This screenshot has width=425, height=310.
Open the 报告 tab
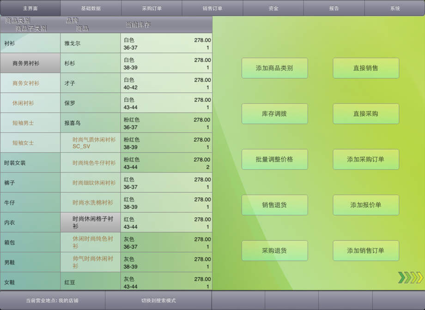point(334,8)
